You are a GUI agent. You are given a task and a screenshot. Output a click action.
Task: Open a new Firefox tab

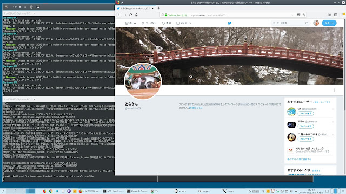[x=158, y=8]
